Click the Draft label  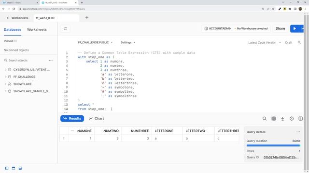[x=289, y=43]
